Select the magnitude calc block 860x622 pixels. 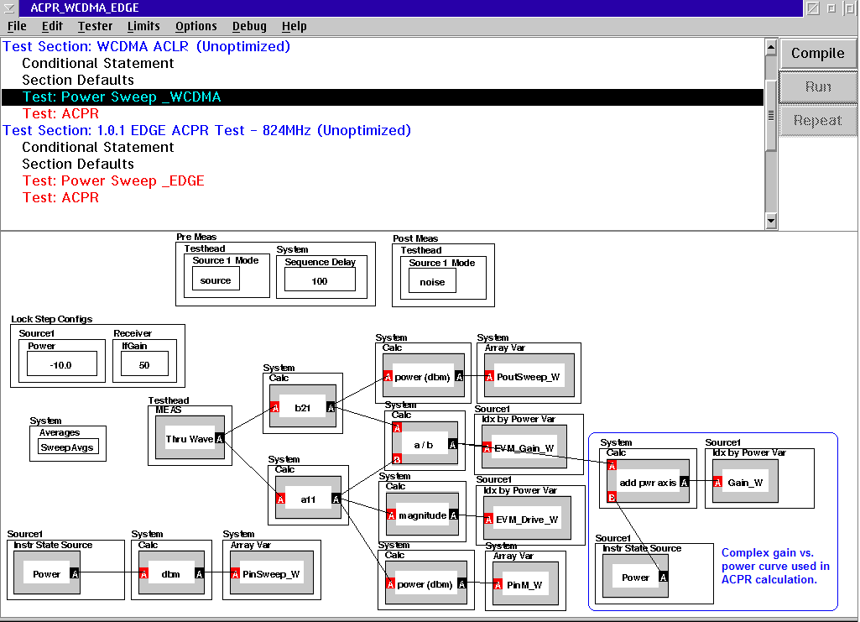422,515
